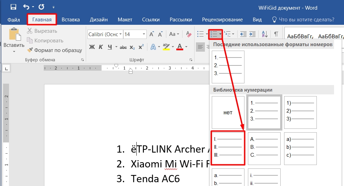Click the bulleted list icon
The width and height of the screenshot is (344, 186).
pos(200,34)
